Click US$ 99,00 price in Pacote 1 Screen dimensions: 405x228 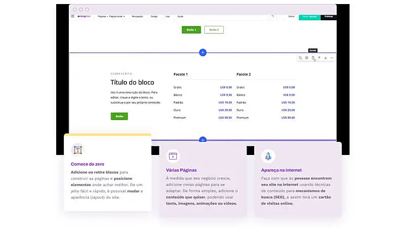pyautogui.click(x=225, y=118)
